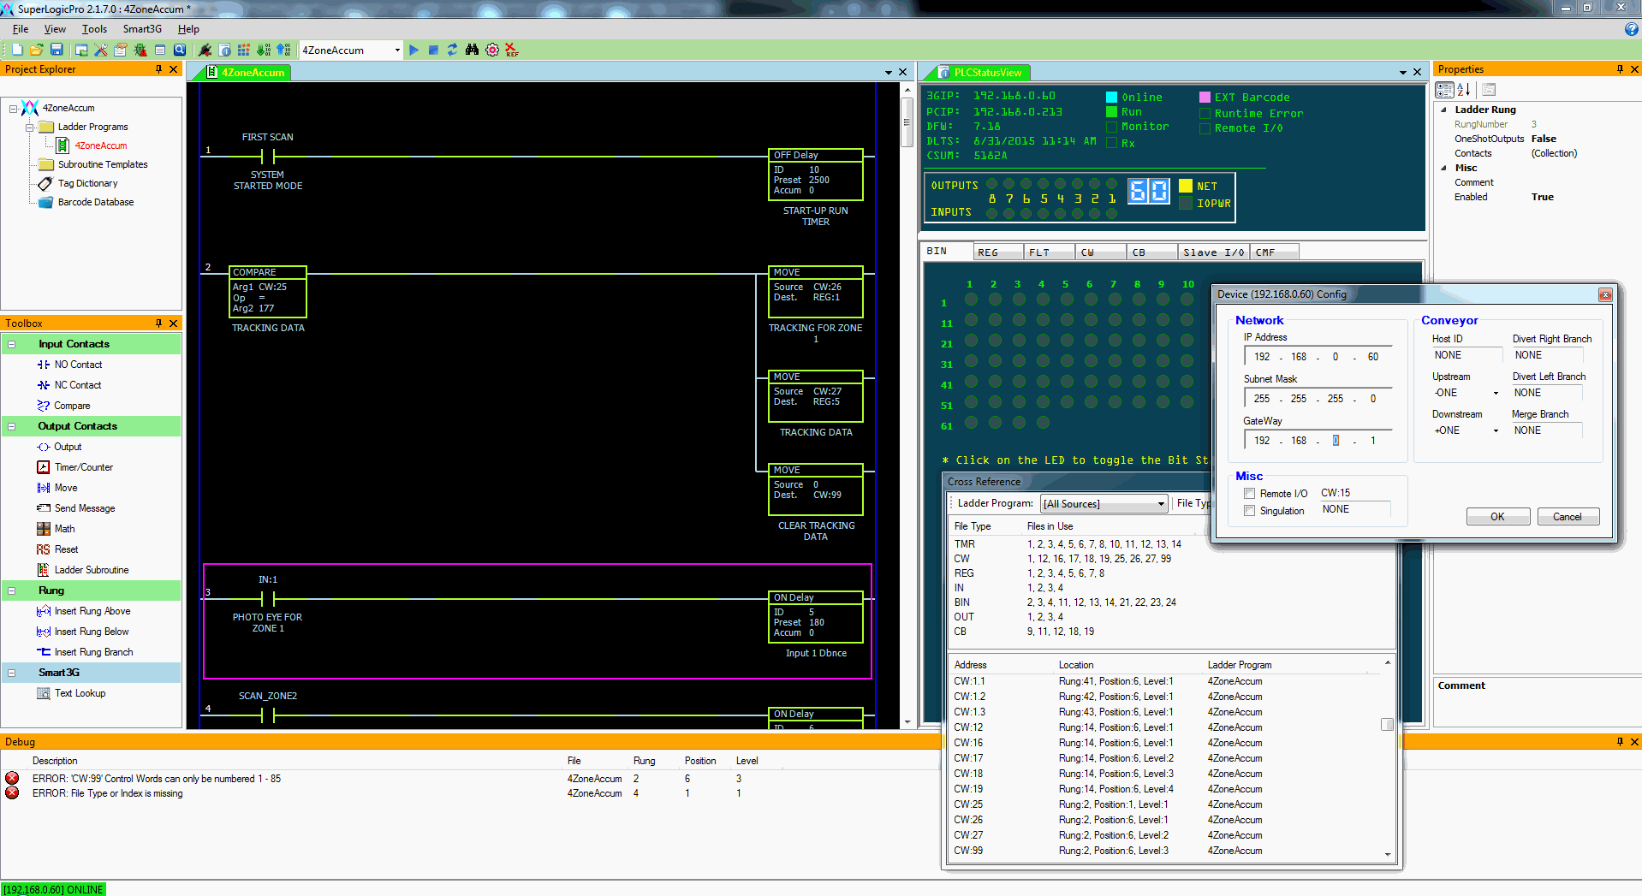Close the Debug panel
Screen dimensions: 1642x896
[x=1634, y=742]
